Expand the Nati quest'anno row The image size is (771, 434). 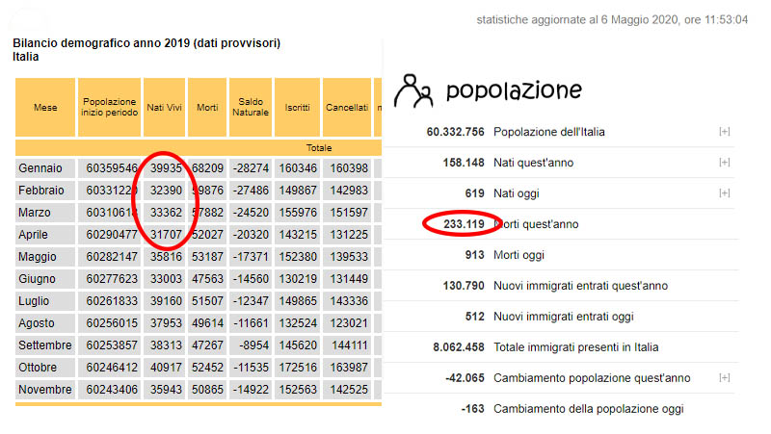tap(724, 163)
